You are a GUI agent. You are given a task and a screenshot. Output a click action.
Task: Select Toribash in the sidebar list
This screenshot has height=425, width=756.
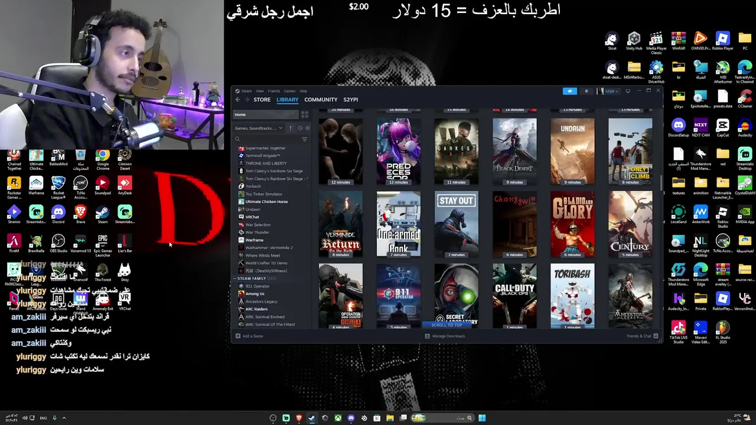coord(253,187)
